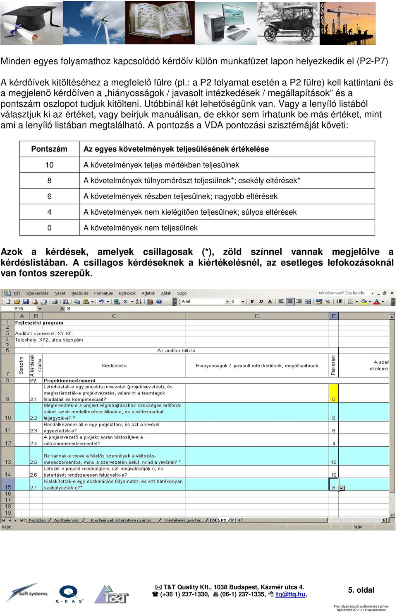Toggle bold with the F button
397x613 pixels.
(x=252, y=302)
